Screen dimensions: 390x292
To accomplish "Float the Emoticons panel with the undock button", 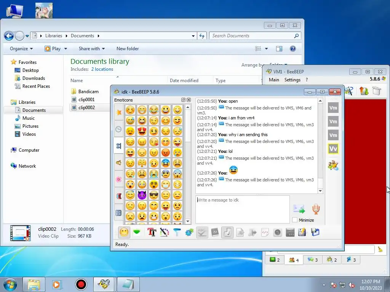I will coord(183,100).
